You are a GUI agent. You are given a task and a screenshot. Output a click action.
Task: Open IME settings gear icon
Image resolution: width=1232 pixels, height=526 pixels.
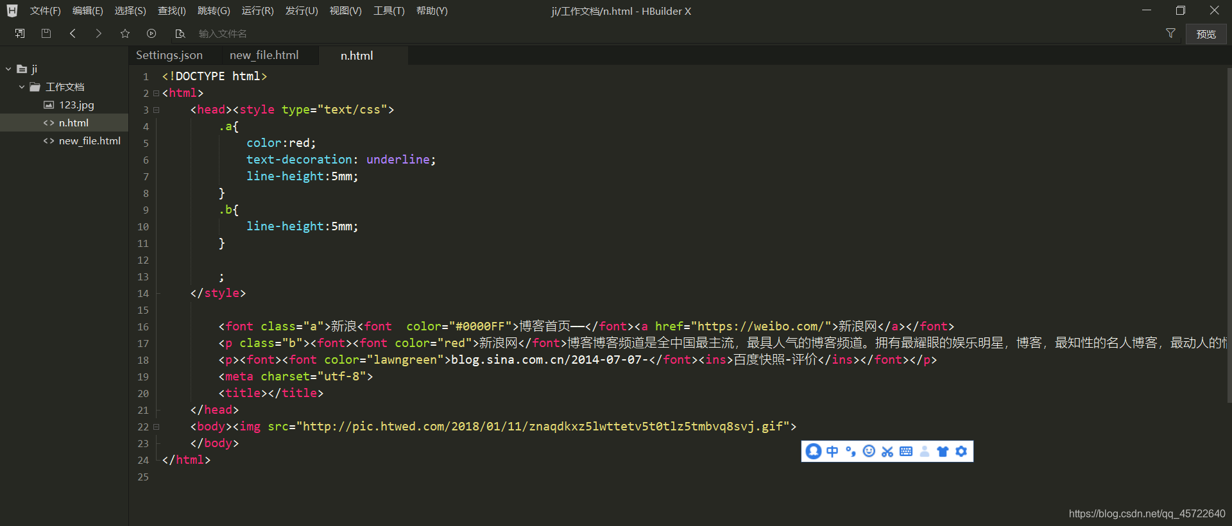coord(961,452)
